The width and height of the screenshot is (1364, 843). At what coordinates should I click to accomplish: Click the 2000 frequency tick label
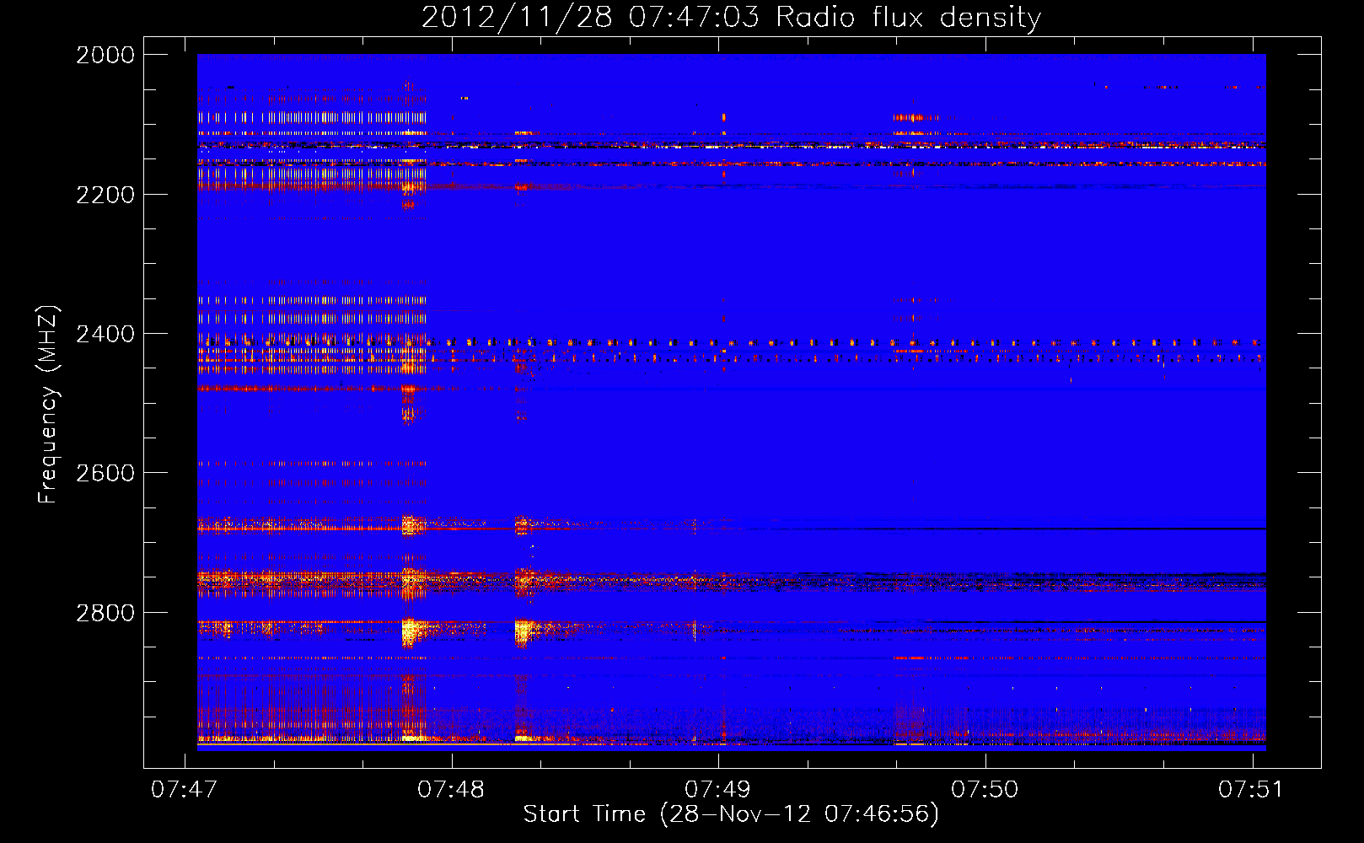click(105, 55)
